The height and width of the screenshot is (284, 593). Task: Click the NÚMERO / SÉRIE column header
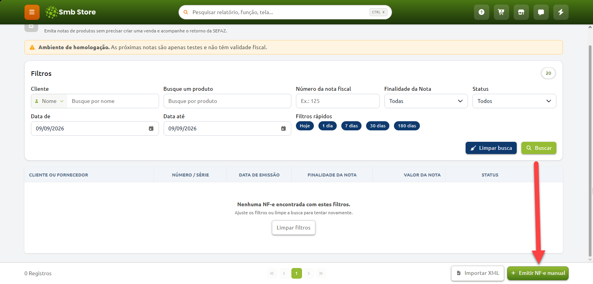(x=190, y=175)
